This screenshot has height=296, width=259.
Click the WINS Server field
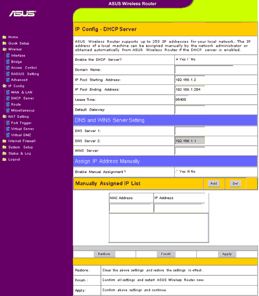click(x=190, y=151)
